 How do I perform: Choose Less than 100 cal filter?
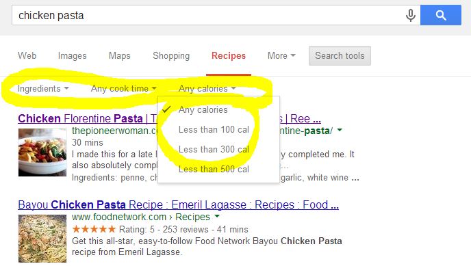(x=214, y=129)
